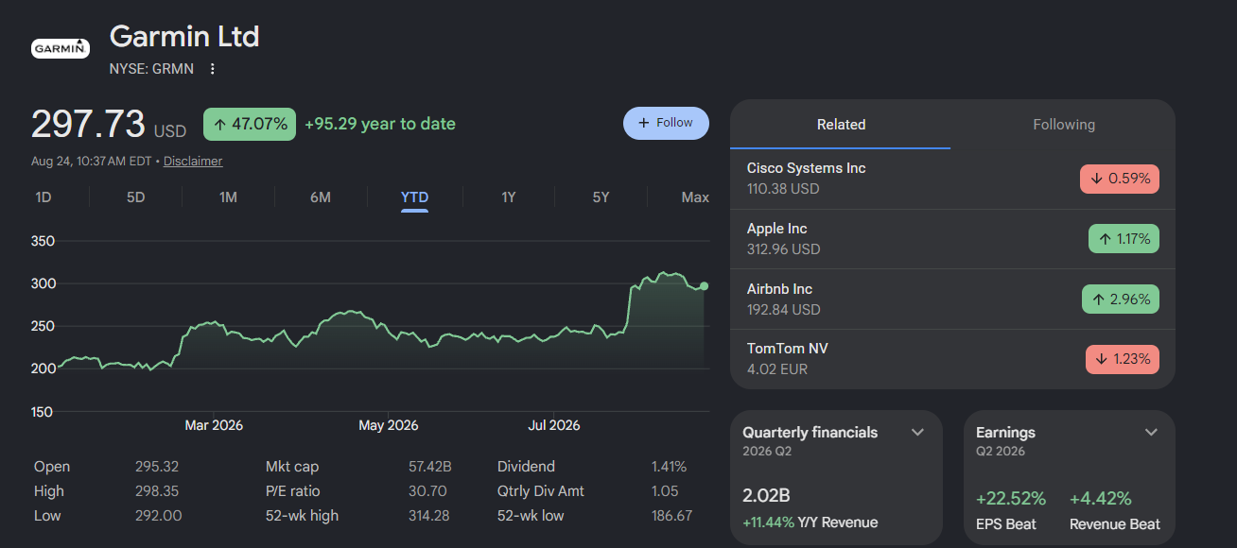Expand the Quarterly financials card chevron

click(917, 433)
